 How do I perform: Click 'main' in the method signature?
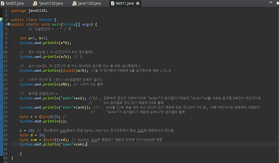point(56,24)
